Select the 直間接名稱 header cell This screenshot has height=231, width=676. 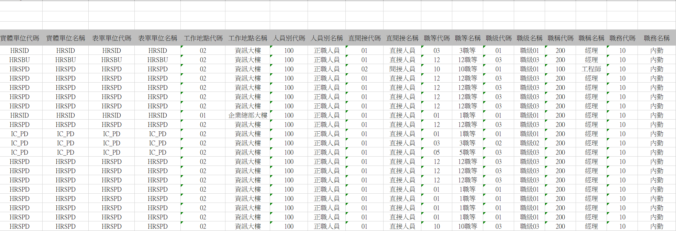pos(402,38)
